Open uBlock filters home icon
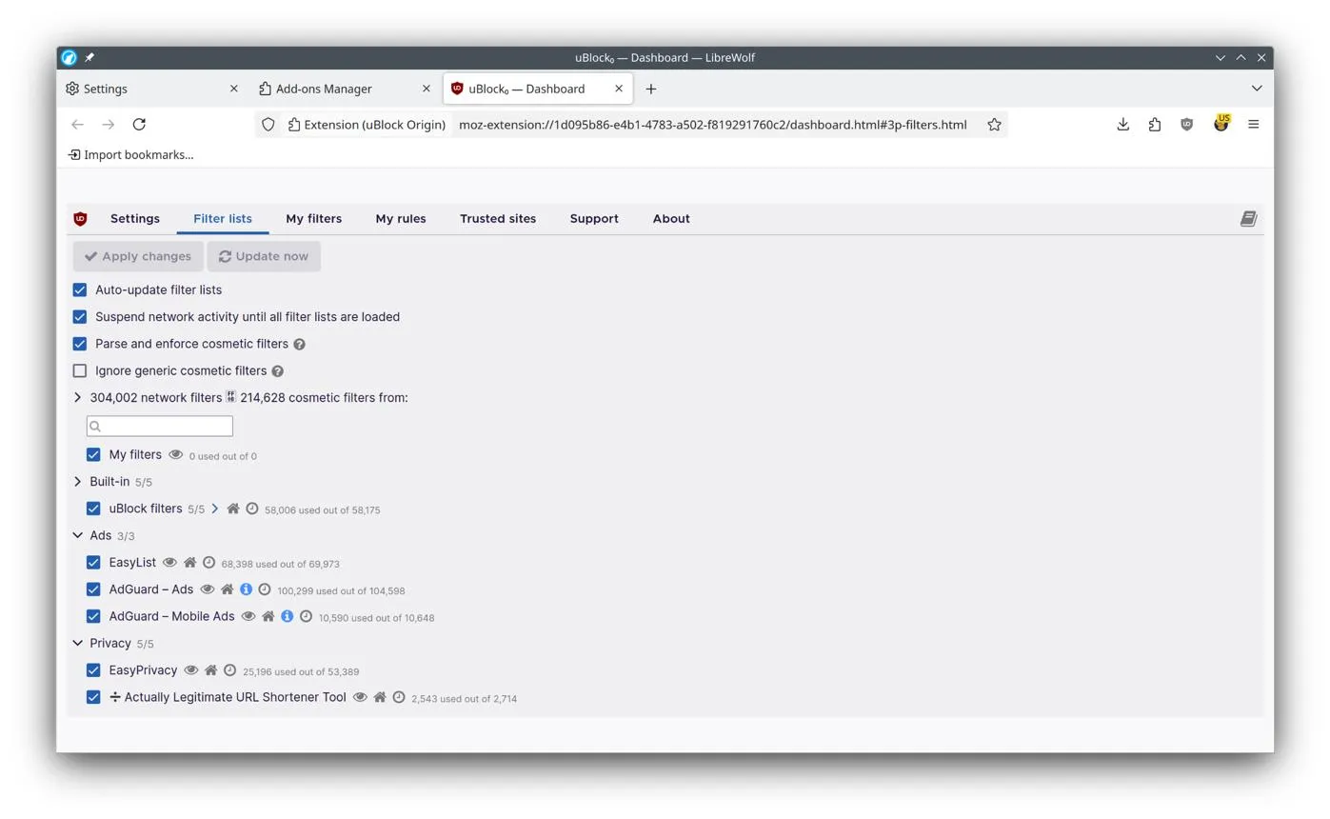This screenshot has width=1330, height=819. (x=233, y=509)
